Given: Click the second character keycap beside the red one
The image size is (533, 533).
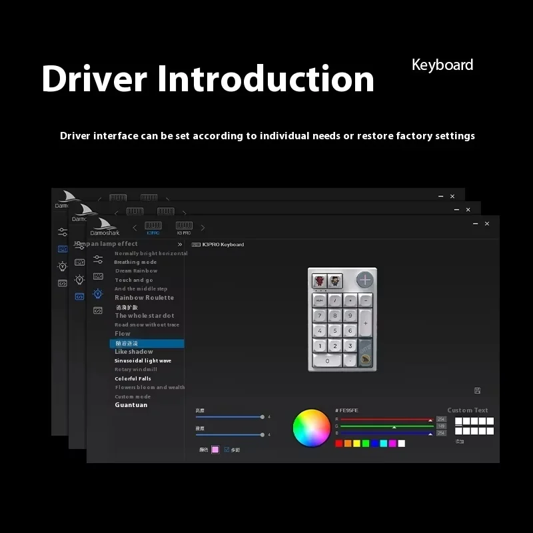Looking at the screenshot, I should [x=335, y=280].
